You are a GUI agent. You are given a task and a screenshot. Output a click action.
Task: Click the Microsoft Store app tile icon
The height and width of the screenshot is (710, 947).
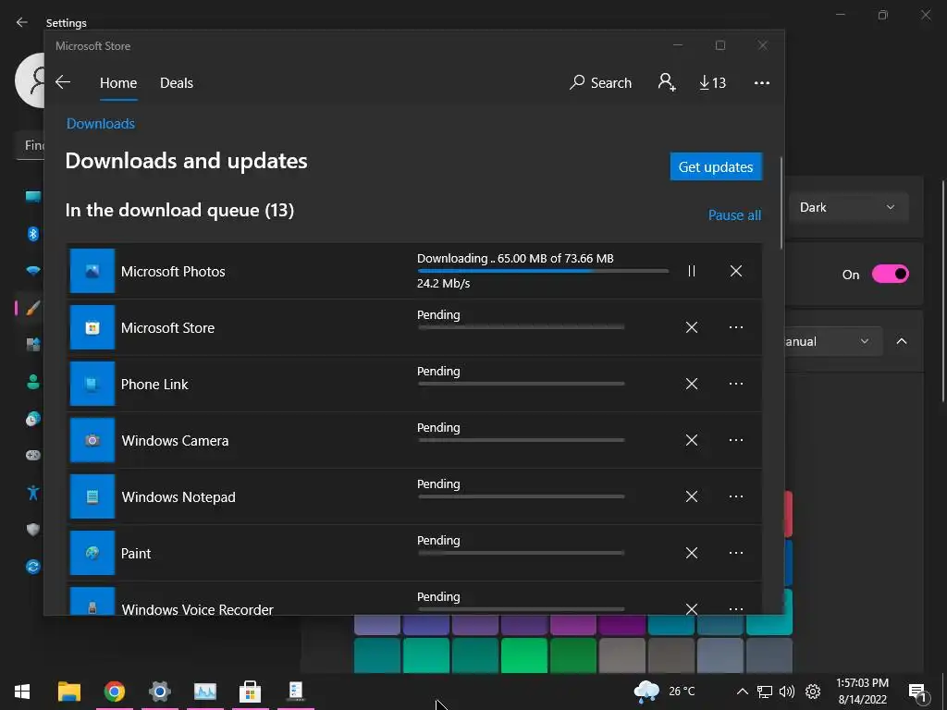tap(92, 327)
